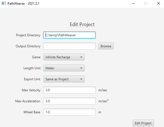Click the Output Directory label
Viewport: 164px width, 127px height.
click(28, 46)
